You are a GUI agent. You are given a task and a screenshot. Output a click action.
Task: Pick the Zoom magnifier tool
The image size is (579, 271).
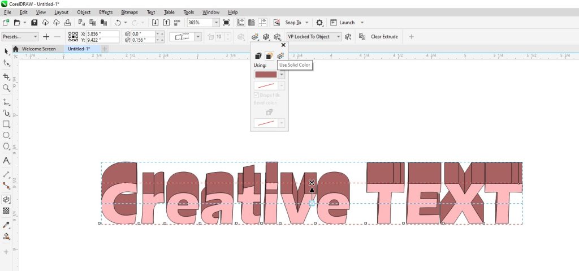pos(6,88)
